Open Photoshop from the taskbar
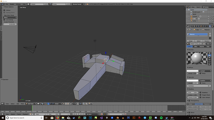The height and width of the screenshot is (120, 214). click(x=128, y=118)
